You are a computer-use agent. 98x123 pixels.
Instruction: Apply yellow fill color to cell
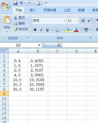tap(67, 30)
